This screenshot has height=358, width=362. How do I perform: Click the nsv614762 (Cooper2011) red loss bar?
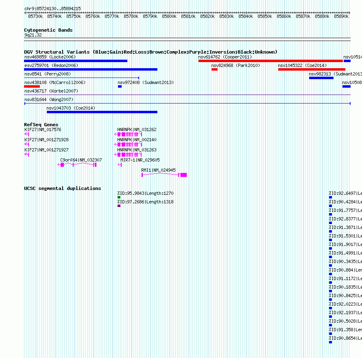(270, 61)
